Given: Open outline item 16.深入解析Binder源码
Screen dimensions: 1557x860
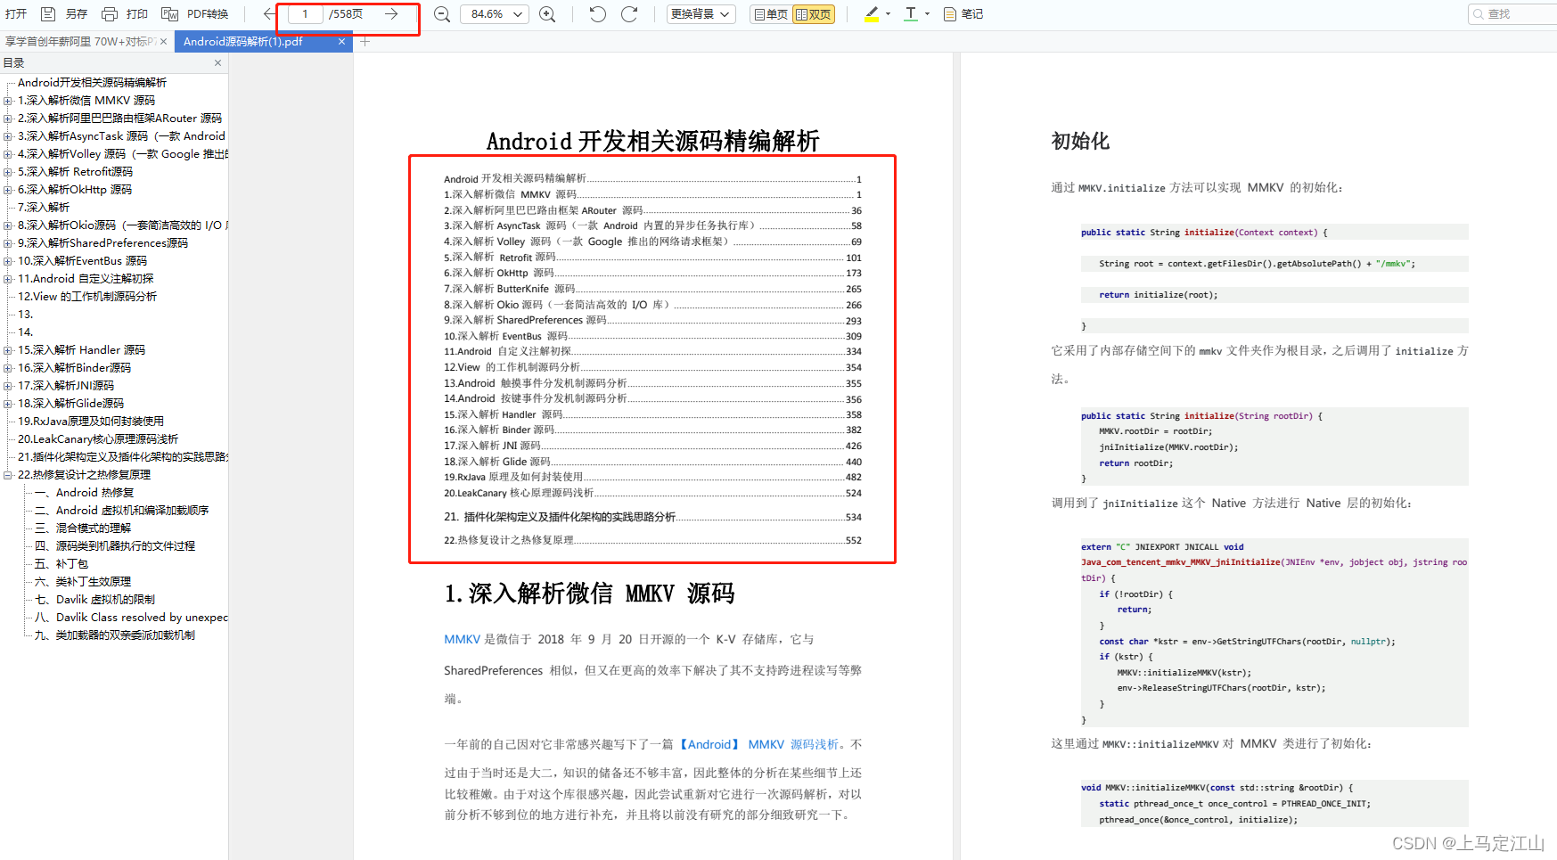Looking at the screenshot, I should point(74,368).
